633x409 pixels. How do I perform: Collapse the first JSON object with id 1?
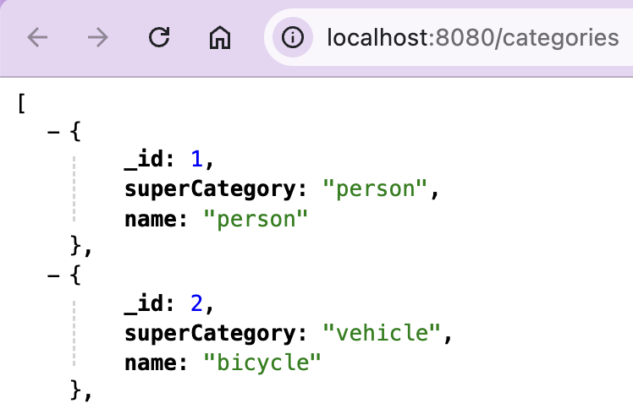pos(53,132)
